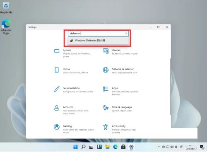
Task: Open the Devices settings category
Action: (120, 52)
